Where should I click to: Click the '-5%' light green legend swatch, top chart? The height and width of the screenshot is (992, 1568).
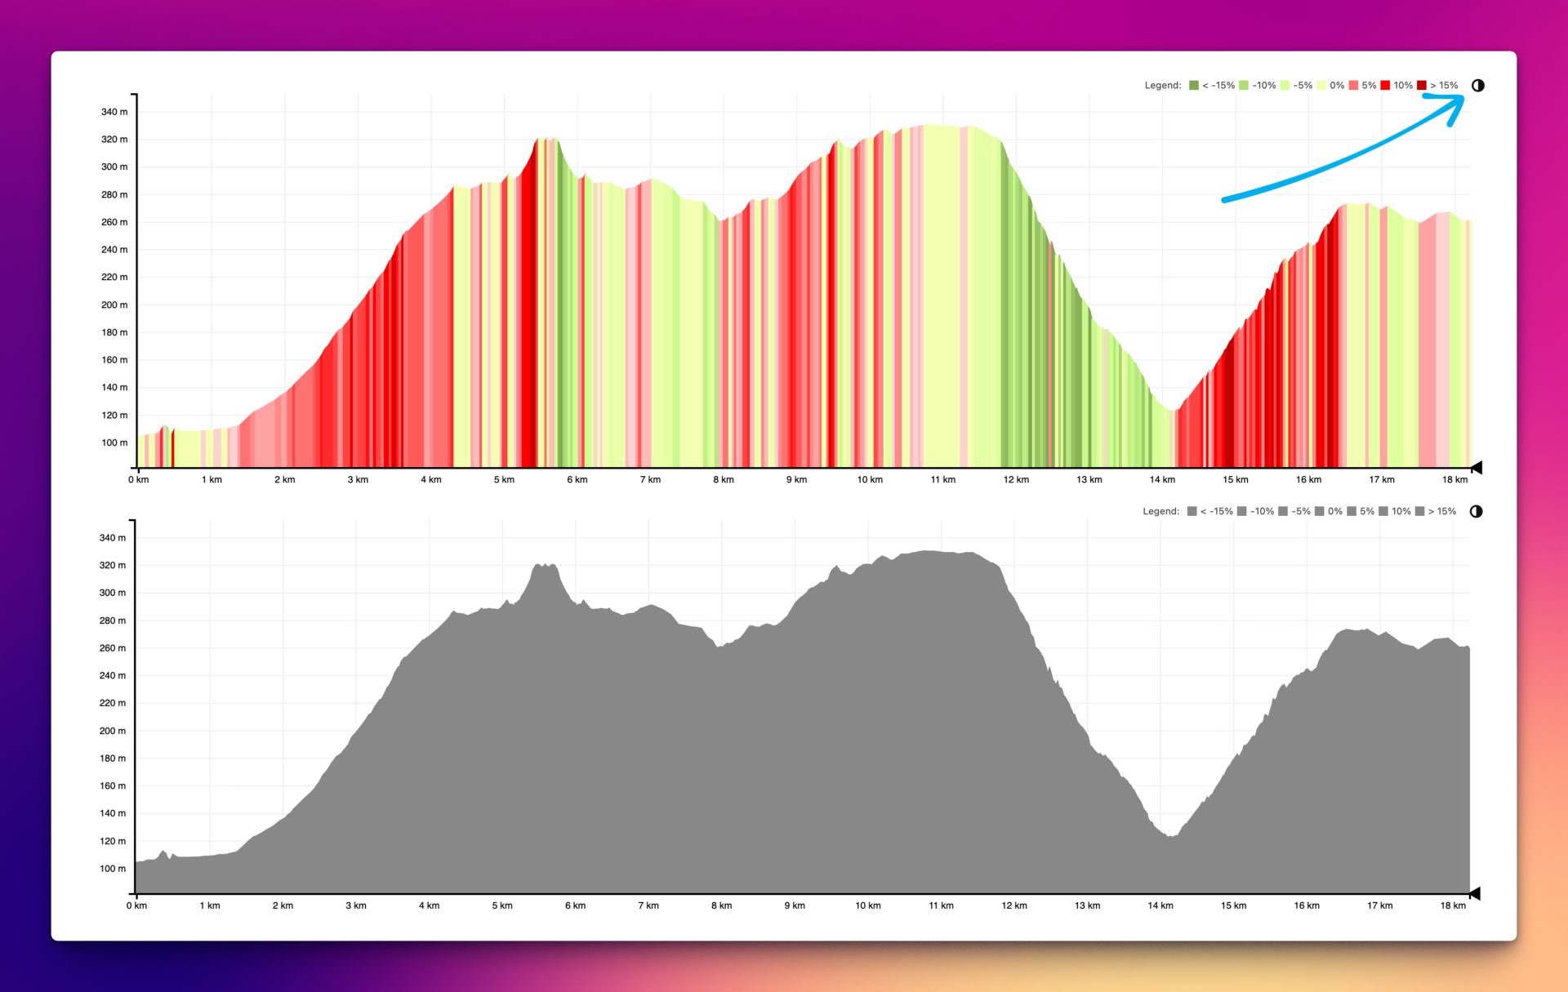coord(1285,86)
